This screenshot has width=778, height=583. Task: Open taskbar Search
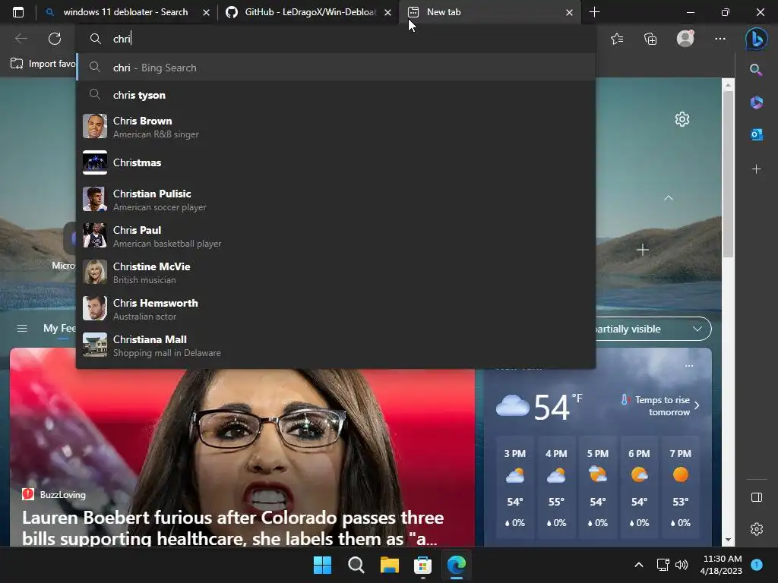pyautogui.click(x=356, y=565)
